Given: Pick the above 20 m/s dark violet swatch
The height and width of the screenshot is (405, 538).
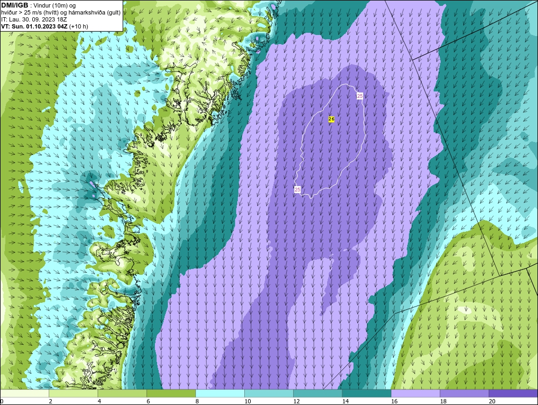Looking at the screenshot, I should coord(513,393).
